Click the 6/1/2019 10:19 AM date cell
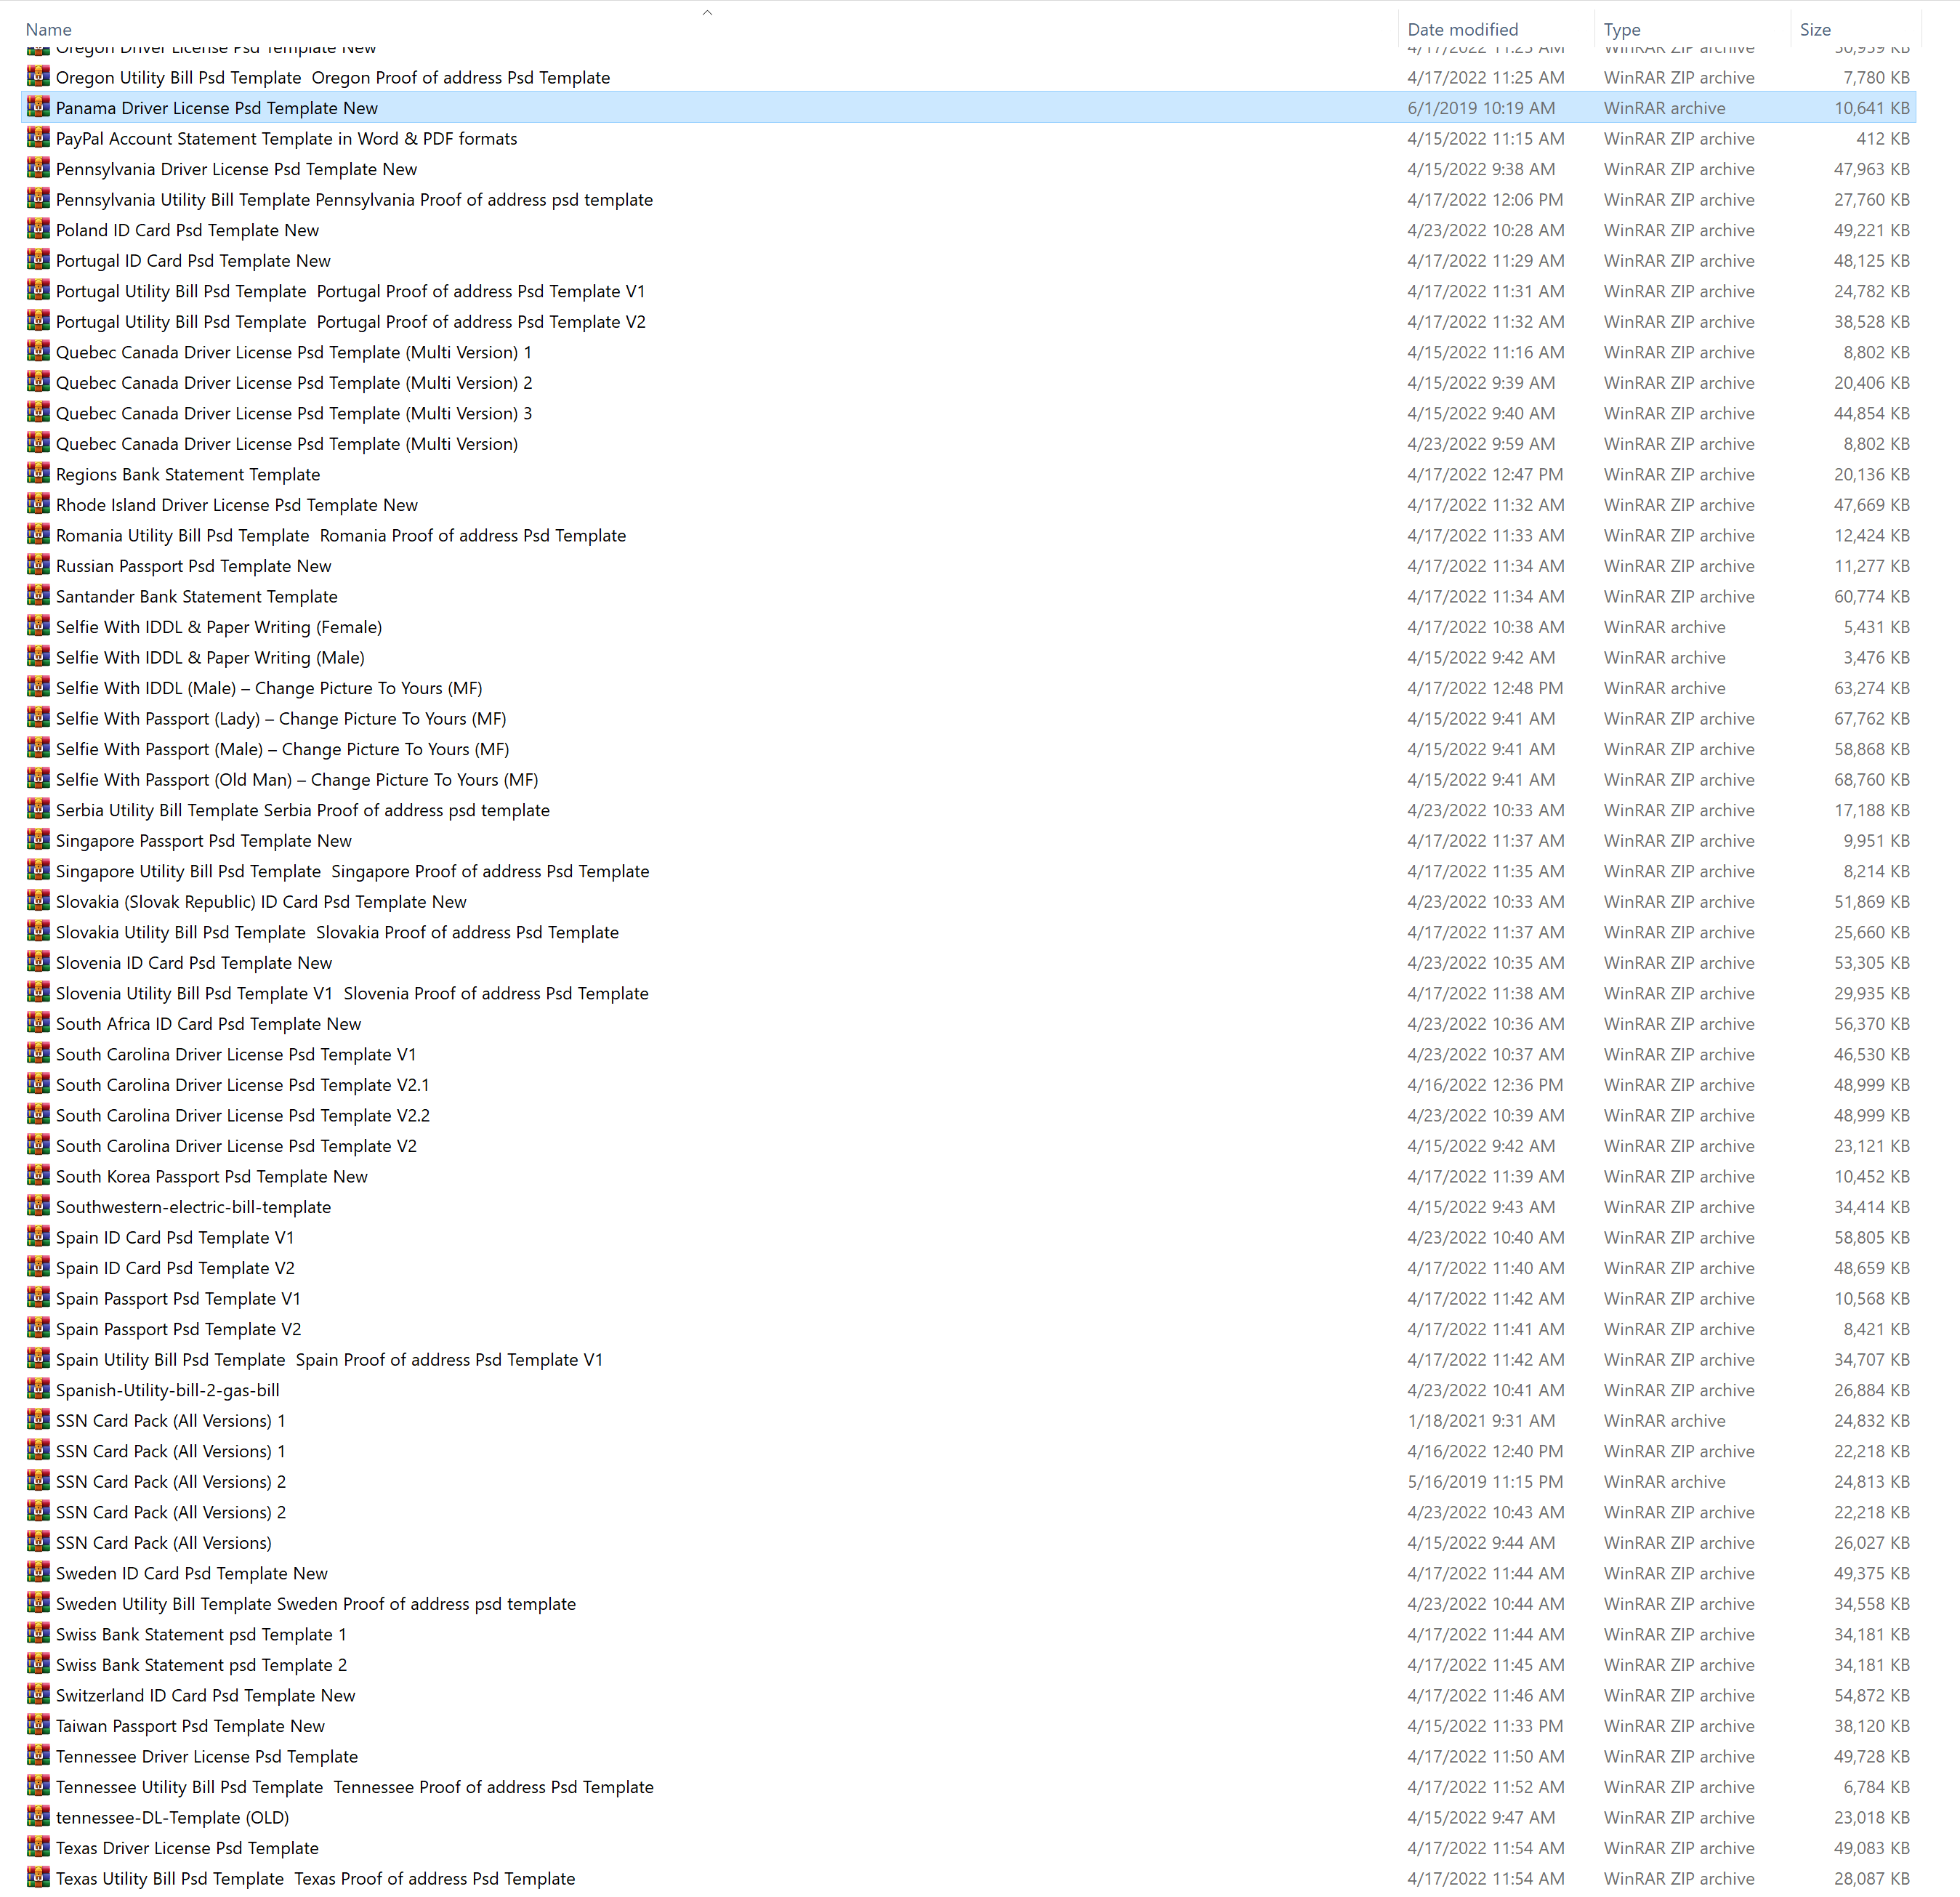Screen dimensions: 1960x1897 [x=1480, y=107]
